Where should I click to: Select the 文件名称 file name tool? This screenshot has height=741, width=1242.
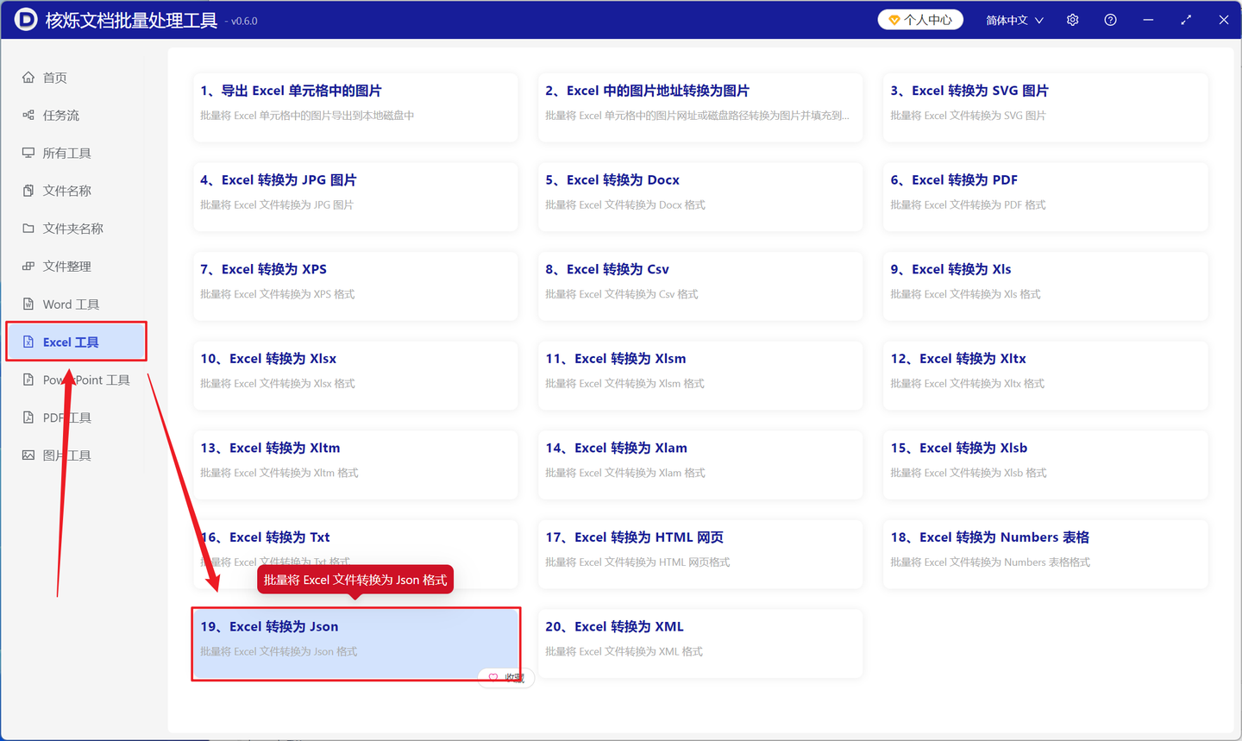71,191
